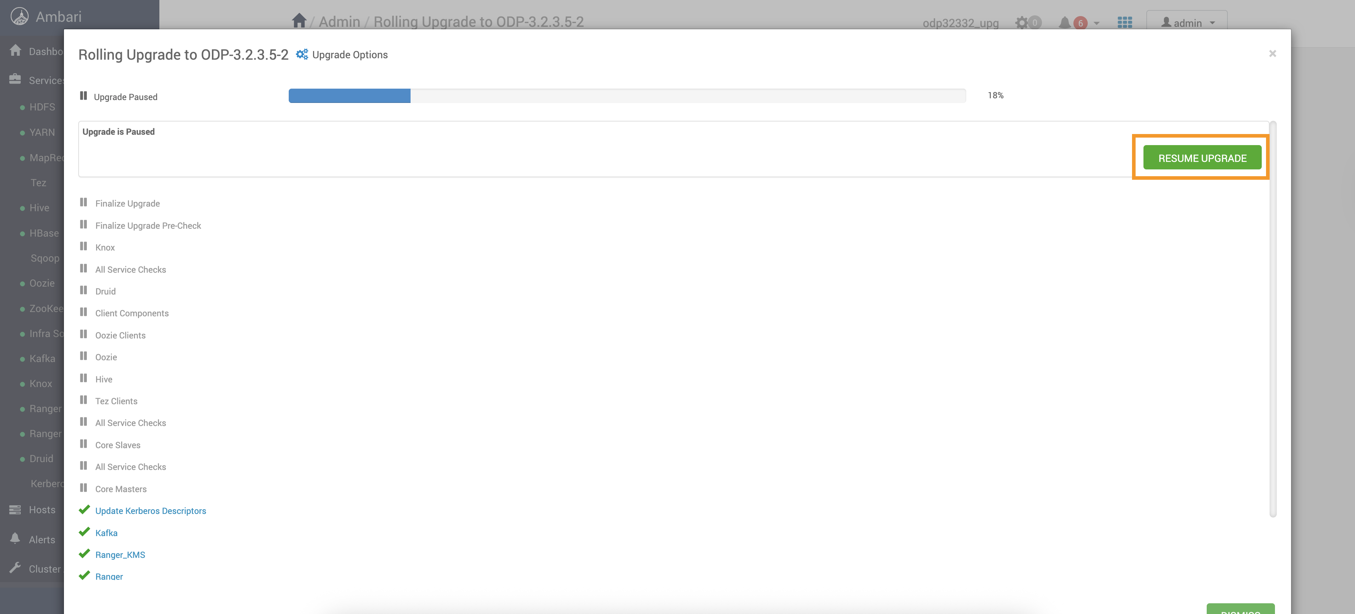Click Admin in the breadcrumb

coord(339,21)
